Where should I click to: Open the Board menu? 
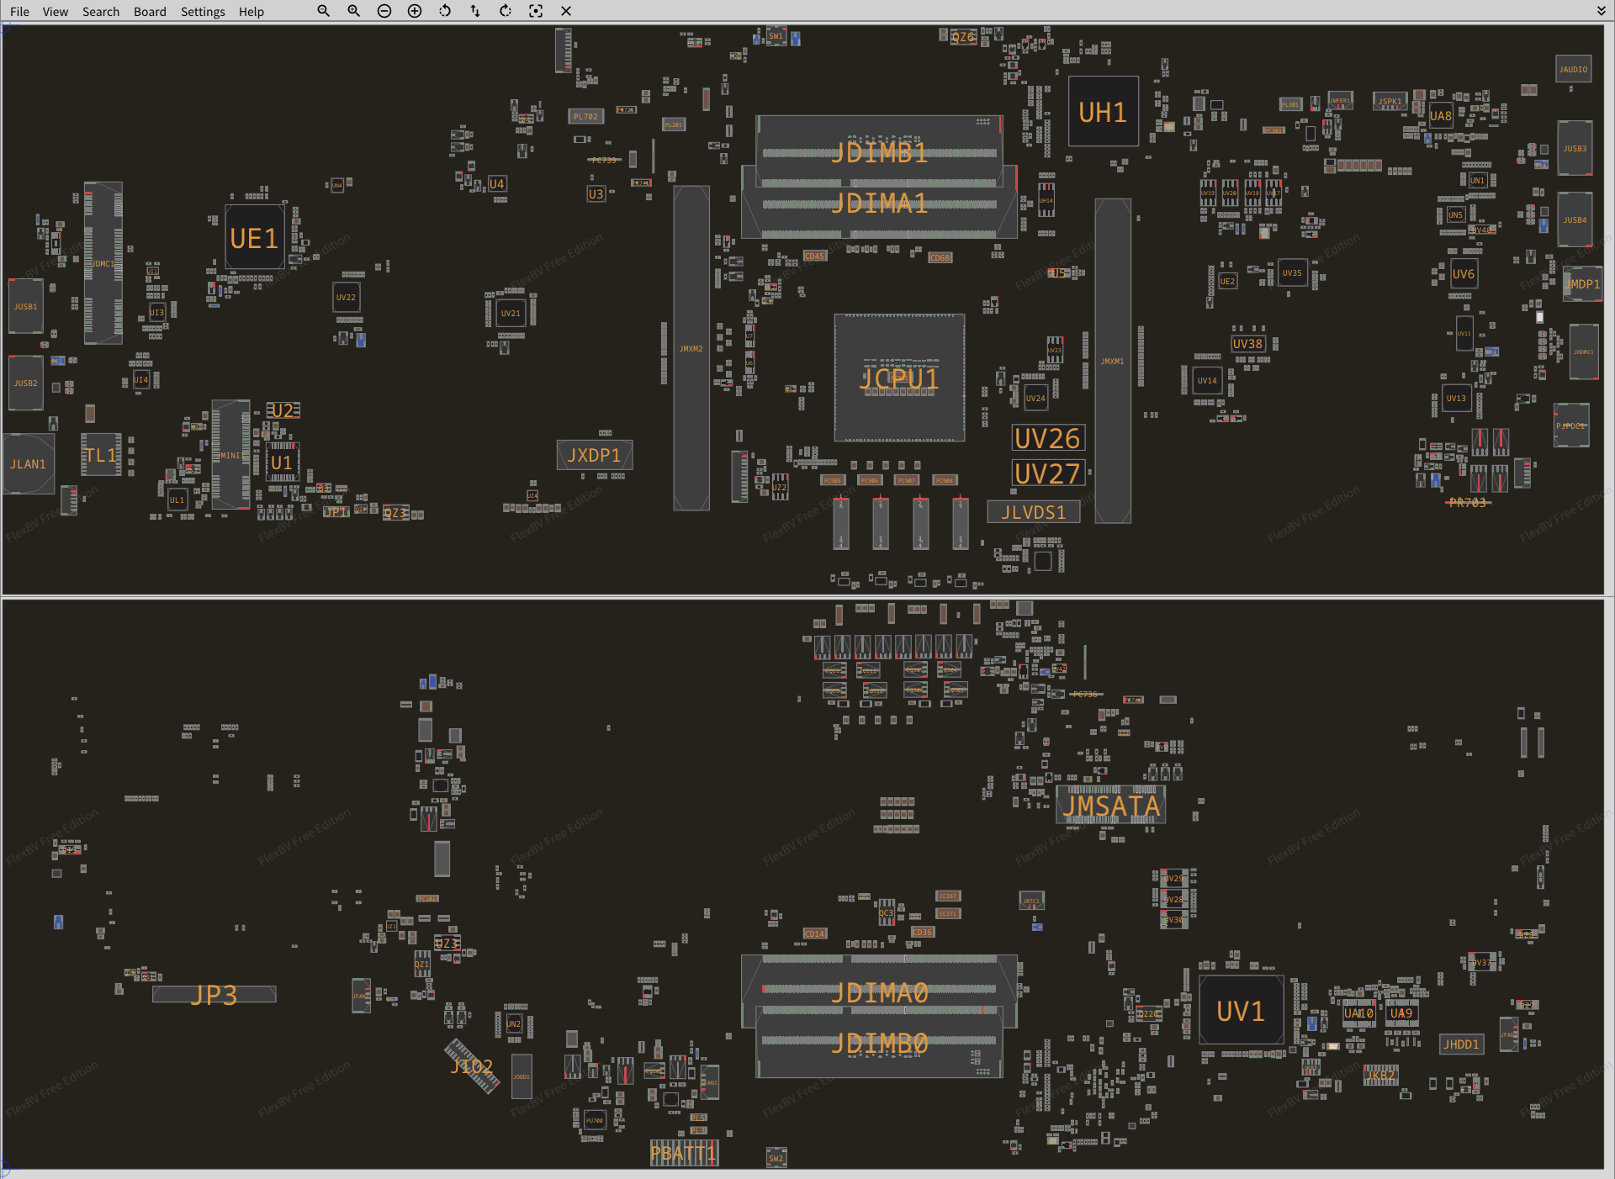(x=150, y=12)
